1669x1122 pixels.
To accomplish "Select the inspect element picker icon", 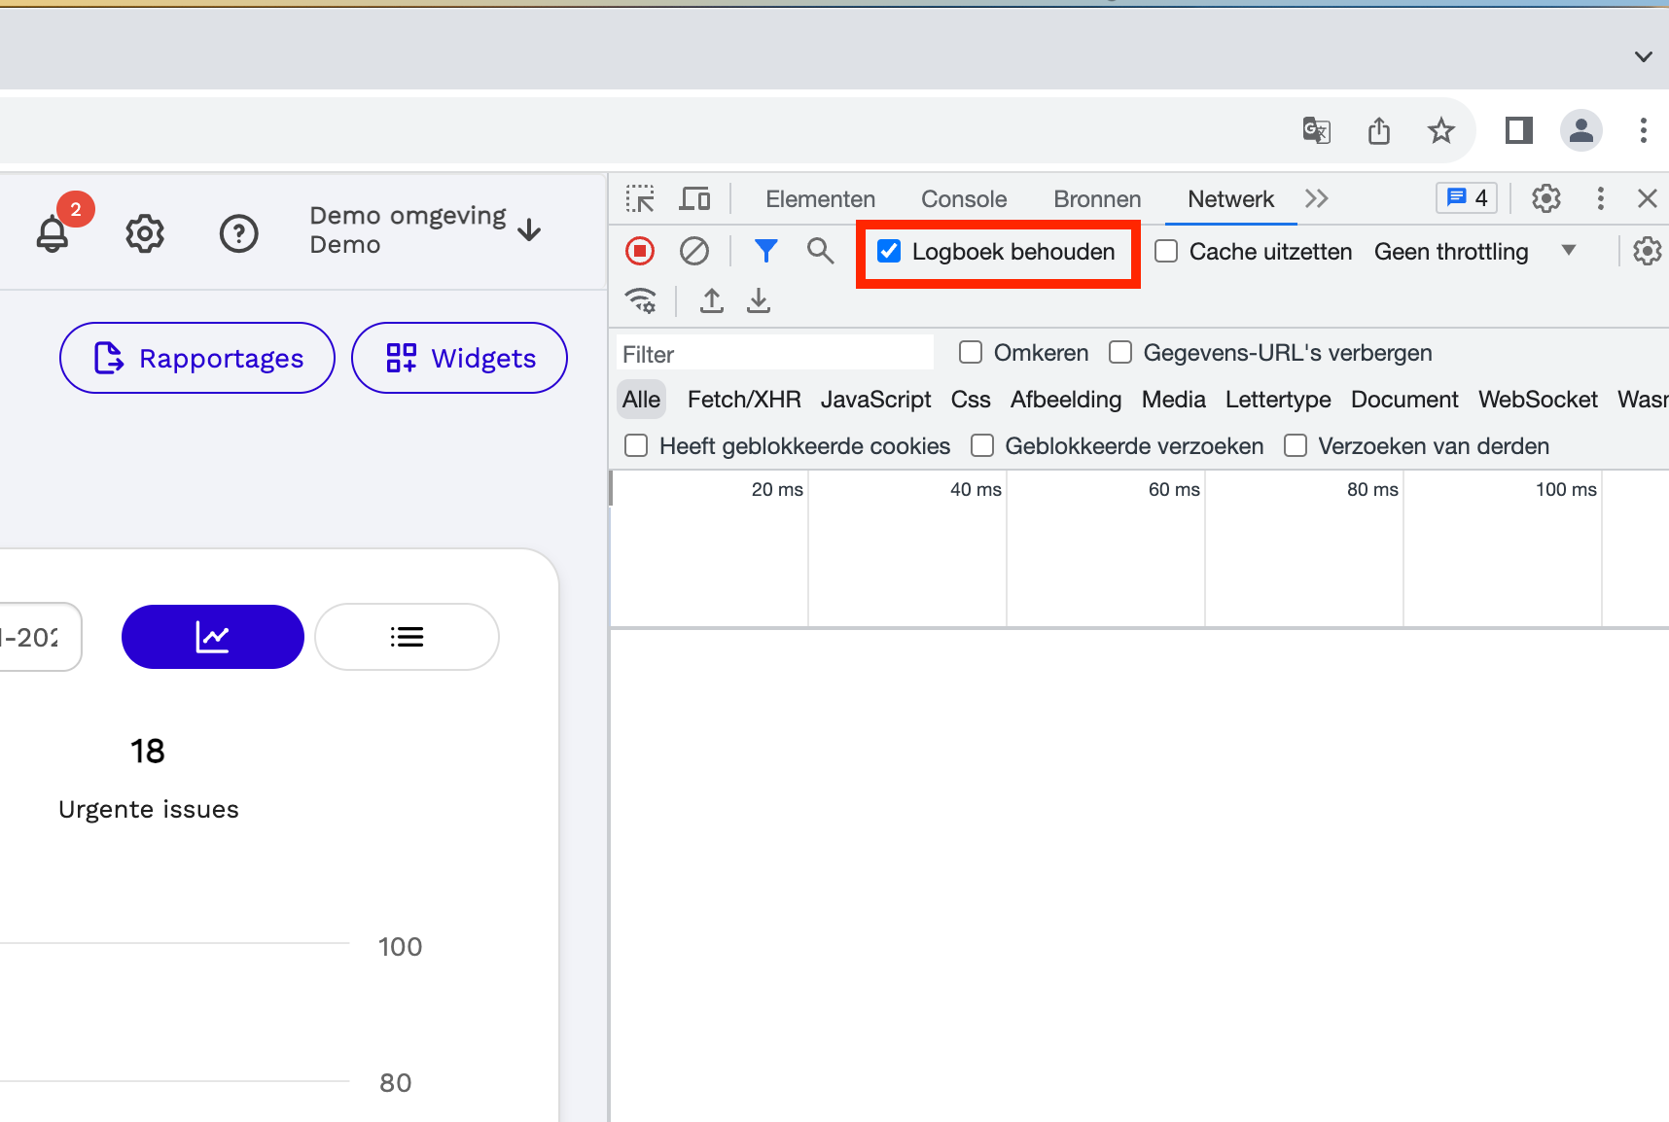I will point(640,199).
